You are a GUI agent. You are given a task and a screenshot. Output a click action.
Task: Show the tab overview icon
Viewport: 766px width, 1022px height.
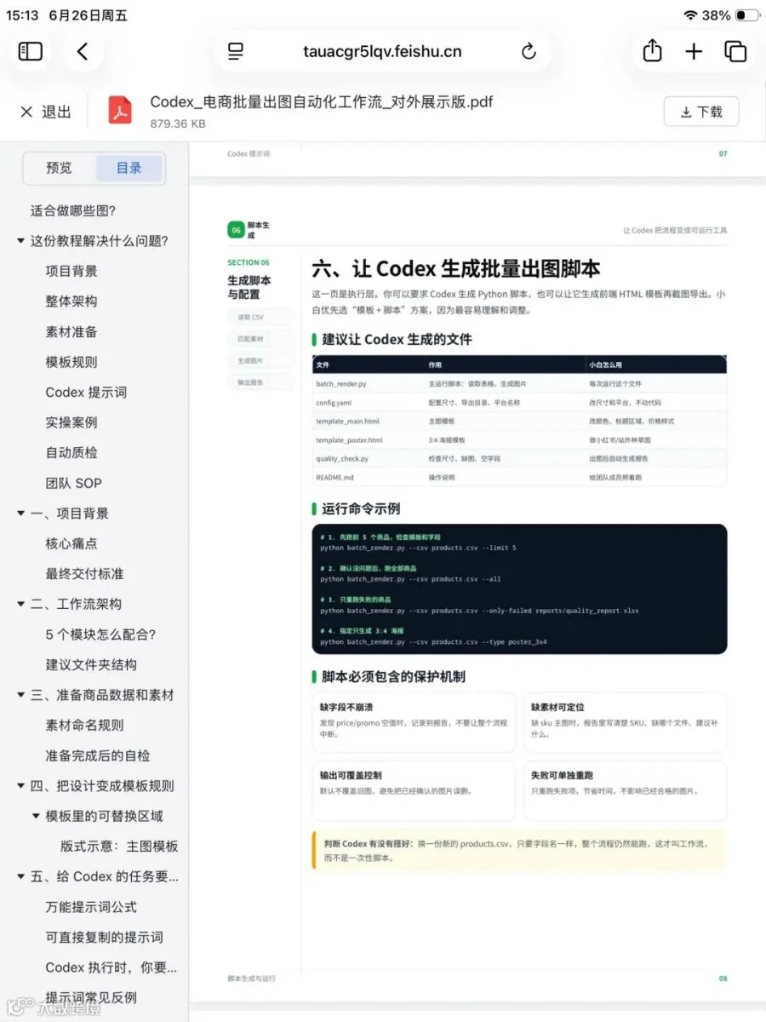pyautogui.click(x=735, y=52)
